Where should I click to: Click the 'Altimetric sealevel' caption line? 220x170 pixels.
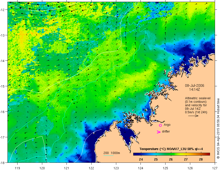(x=198, y=98)
